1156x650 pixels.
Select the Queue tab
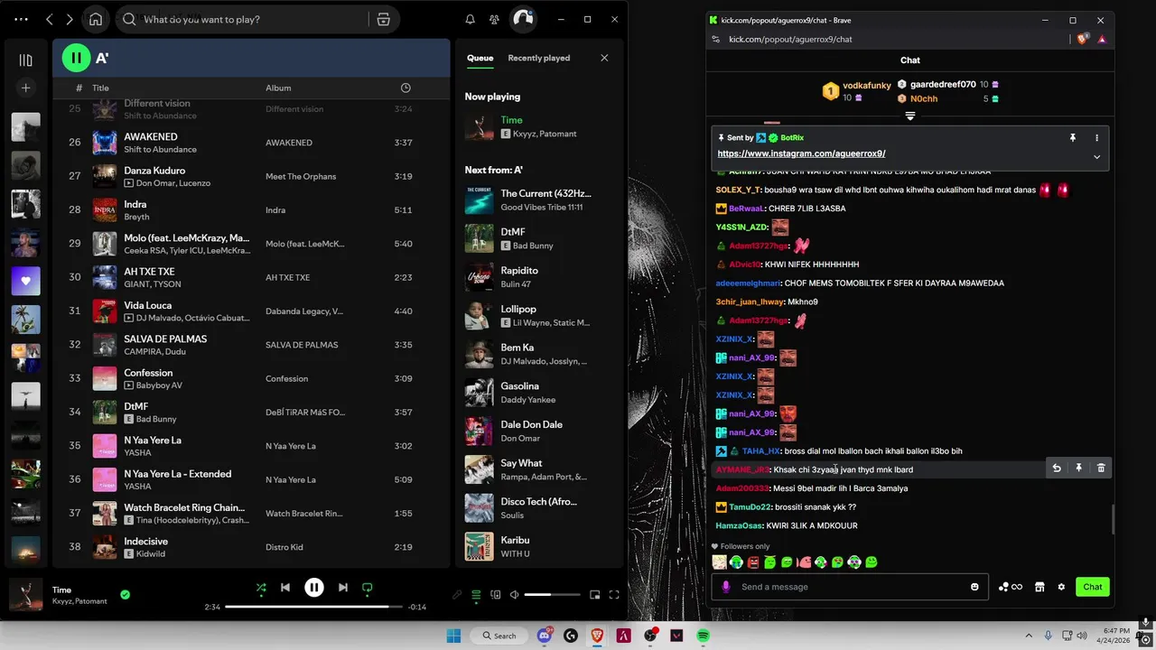[480, 58]
